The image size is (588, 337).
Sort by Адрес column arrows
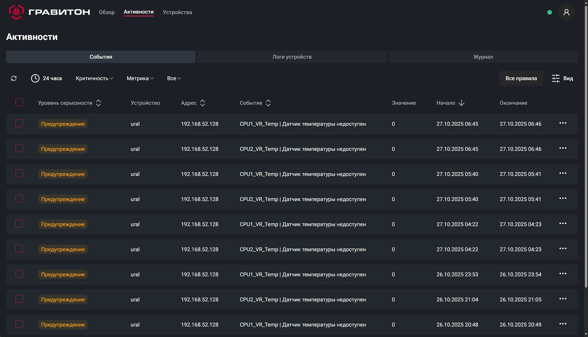202,103
